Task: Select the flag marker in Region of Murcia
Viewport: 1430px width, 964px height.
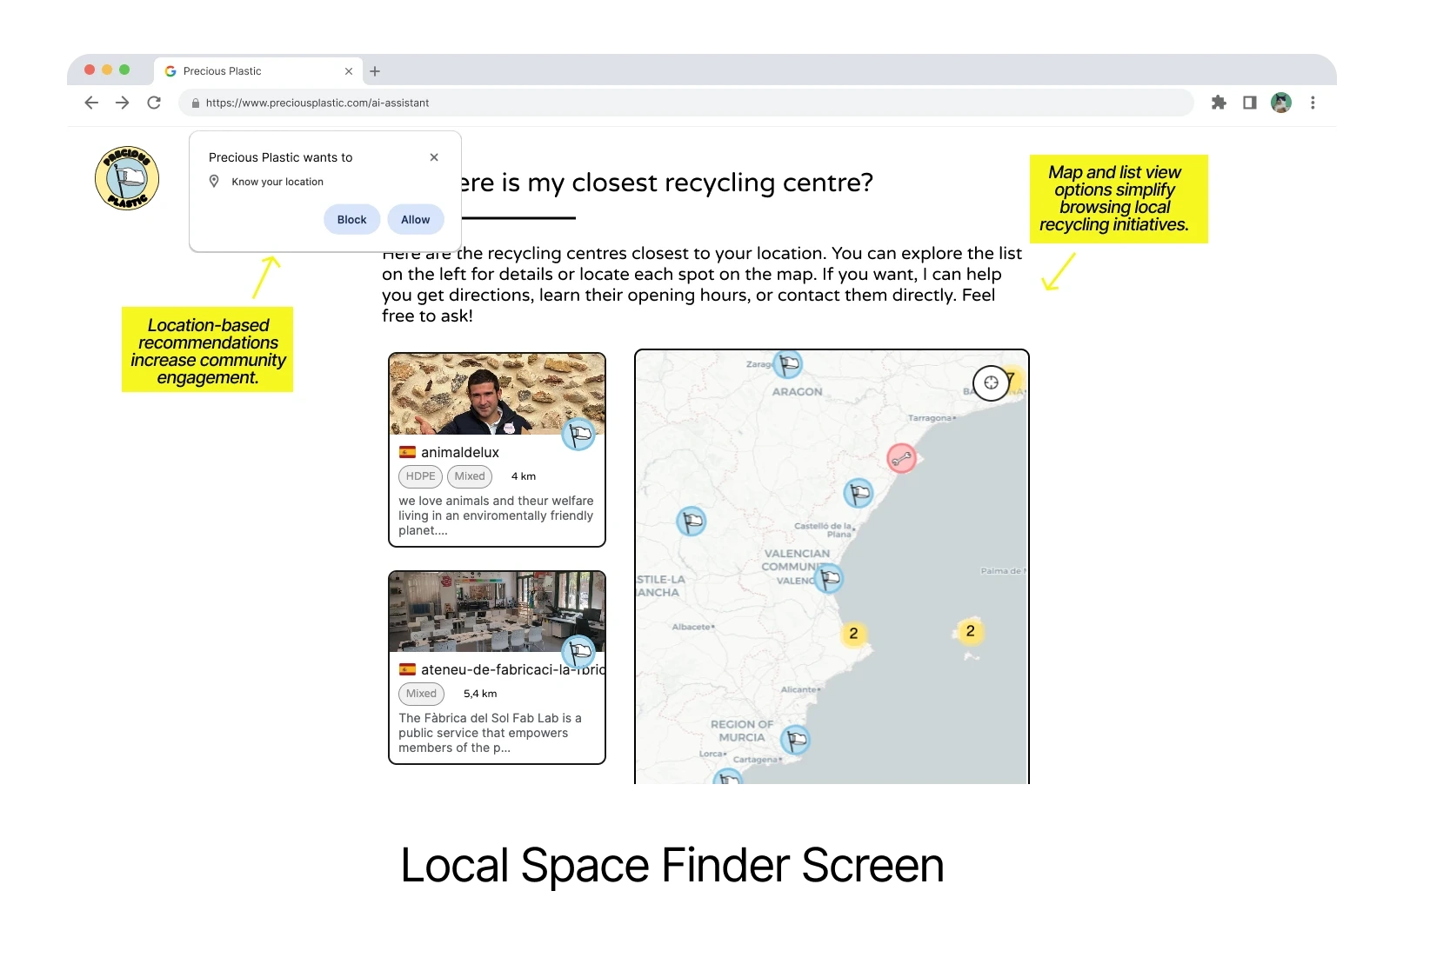Action: [795, 740]
